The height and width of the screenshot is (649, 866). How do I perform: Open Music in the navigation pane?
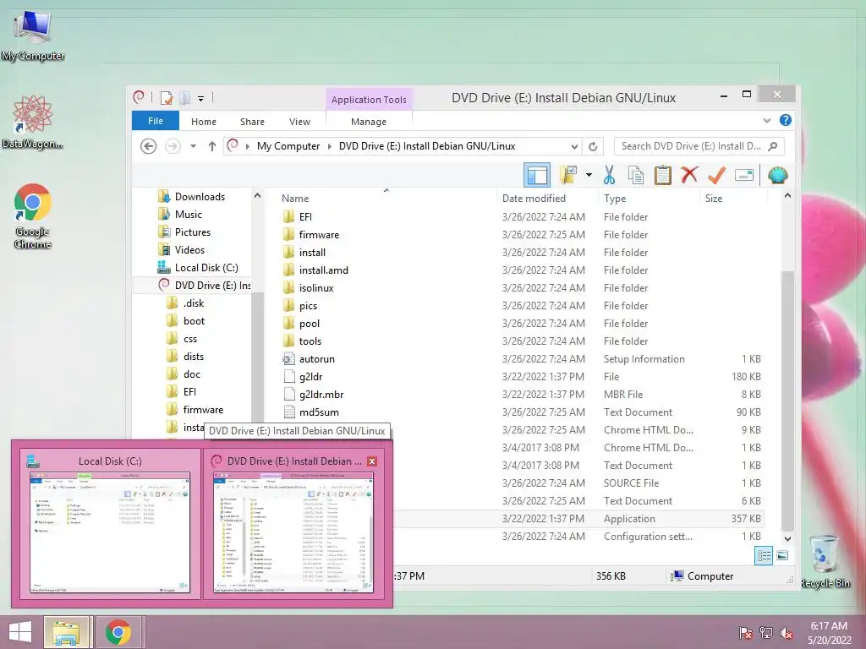188,214
